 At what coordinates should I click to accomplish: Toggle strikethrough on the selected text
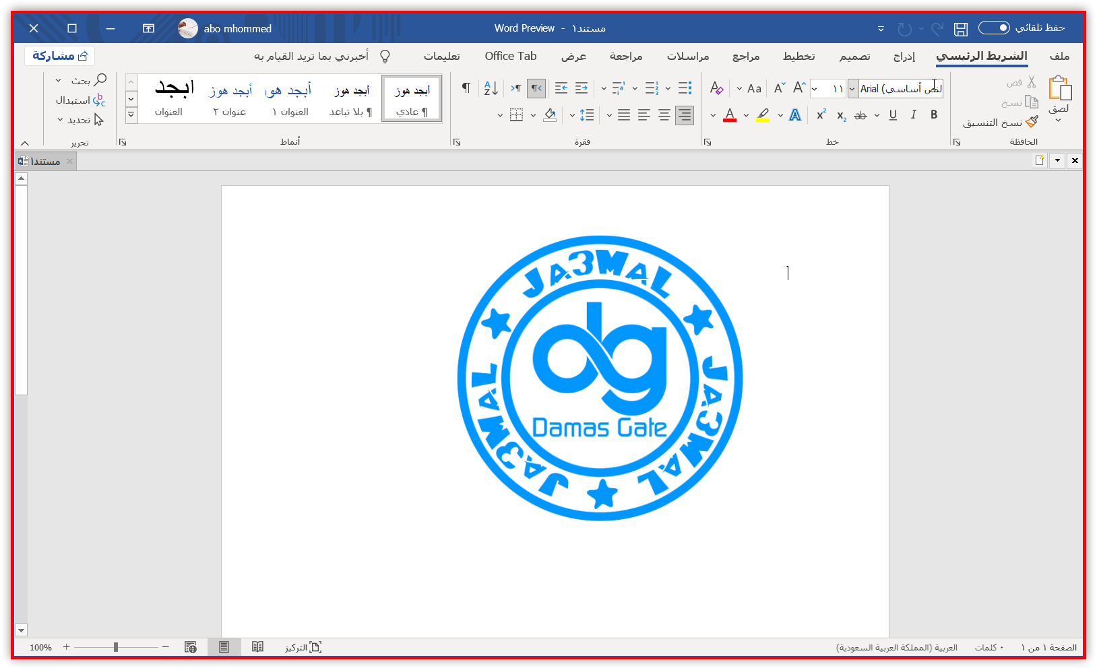pyautogui.click(x=860, y=116)
